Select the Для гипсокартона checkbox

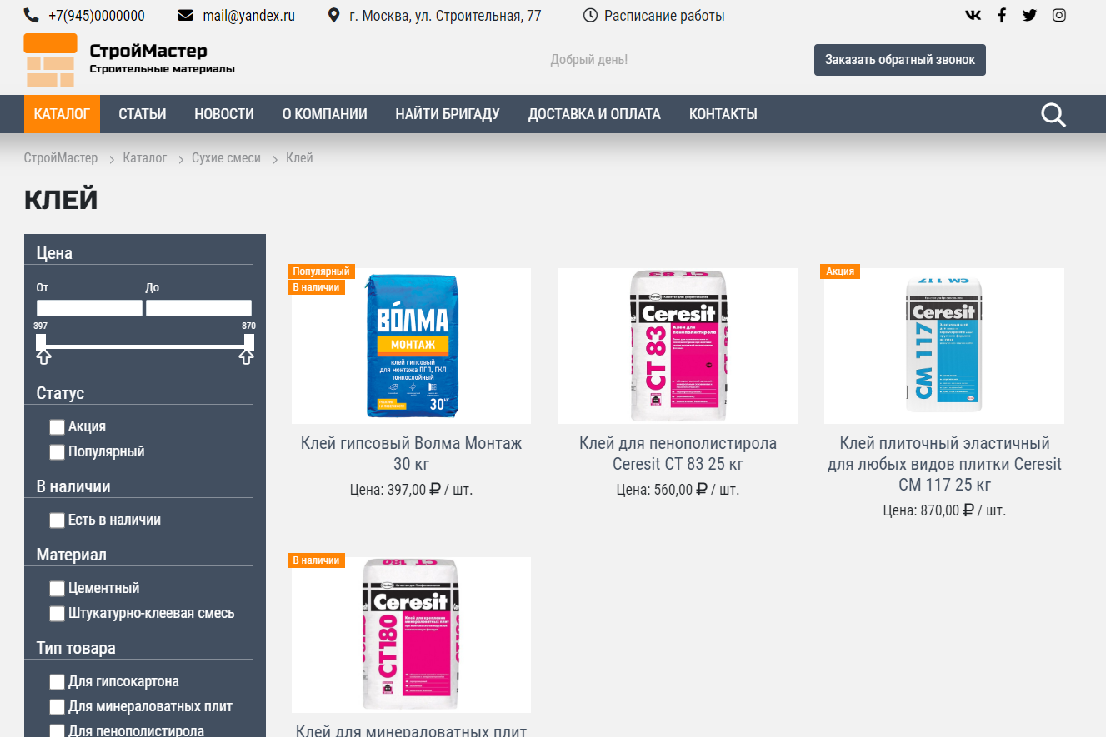[57, 682]
